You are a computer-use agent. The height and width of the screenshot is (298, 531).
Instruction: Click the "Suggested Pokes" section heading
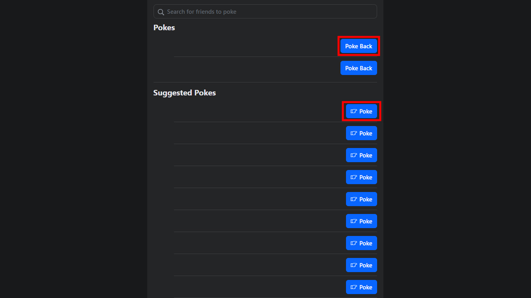(185, 93)
